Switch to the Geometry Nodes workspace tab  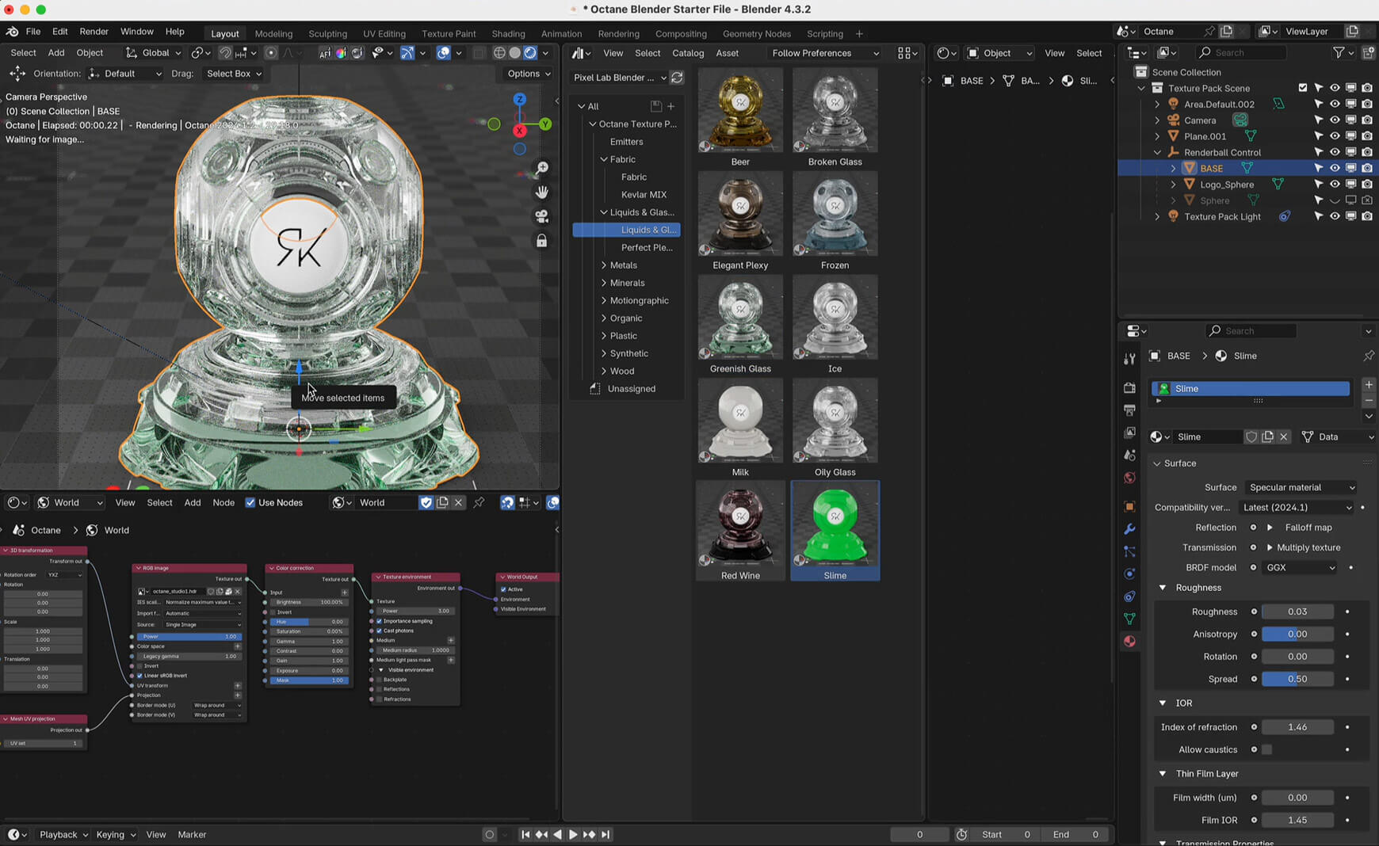point(756,33)
